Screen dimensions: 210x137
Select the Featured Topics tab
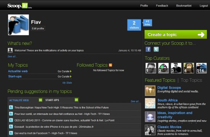tap(160, 80)
